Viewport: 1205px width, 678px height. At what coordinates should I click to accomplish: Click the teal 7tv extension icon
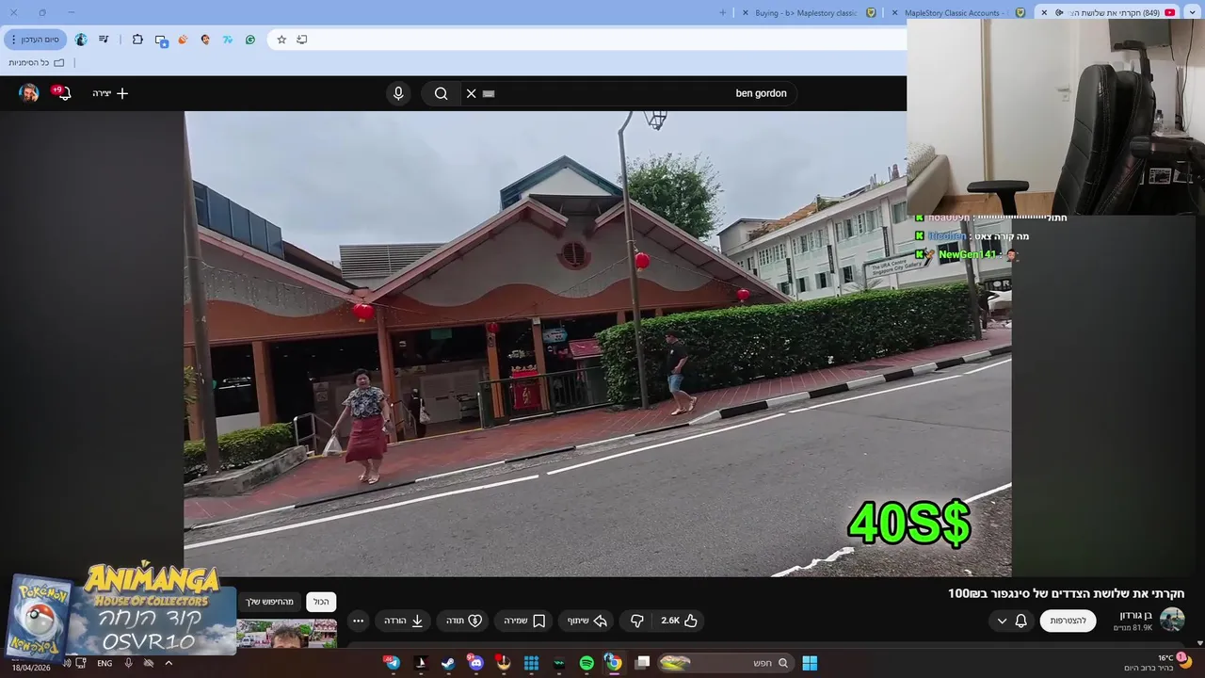(x=228, y=40)
